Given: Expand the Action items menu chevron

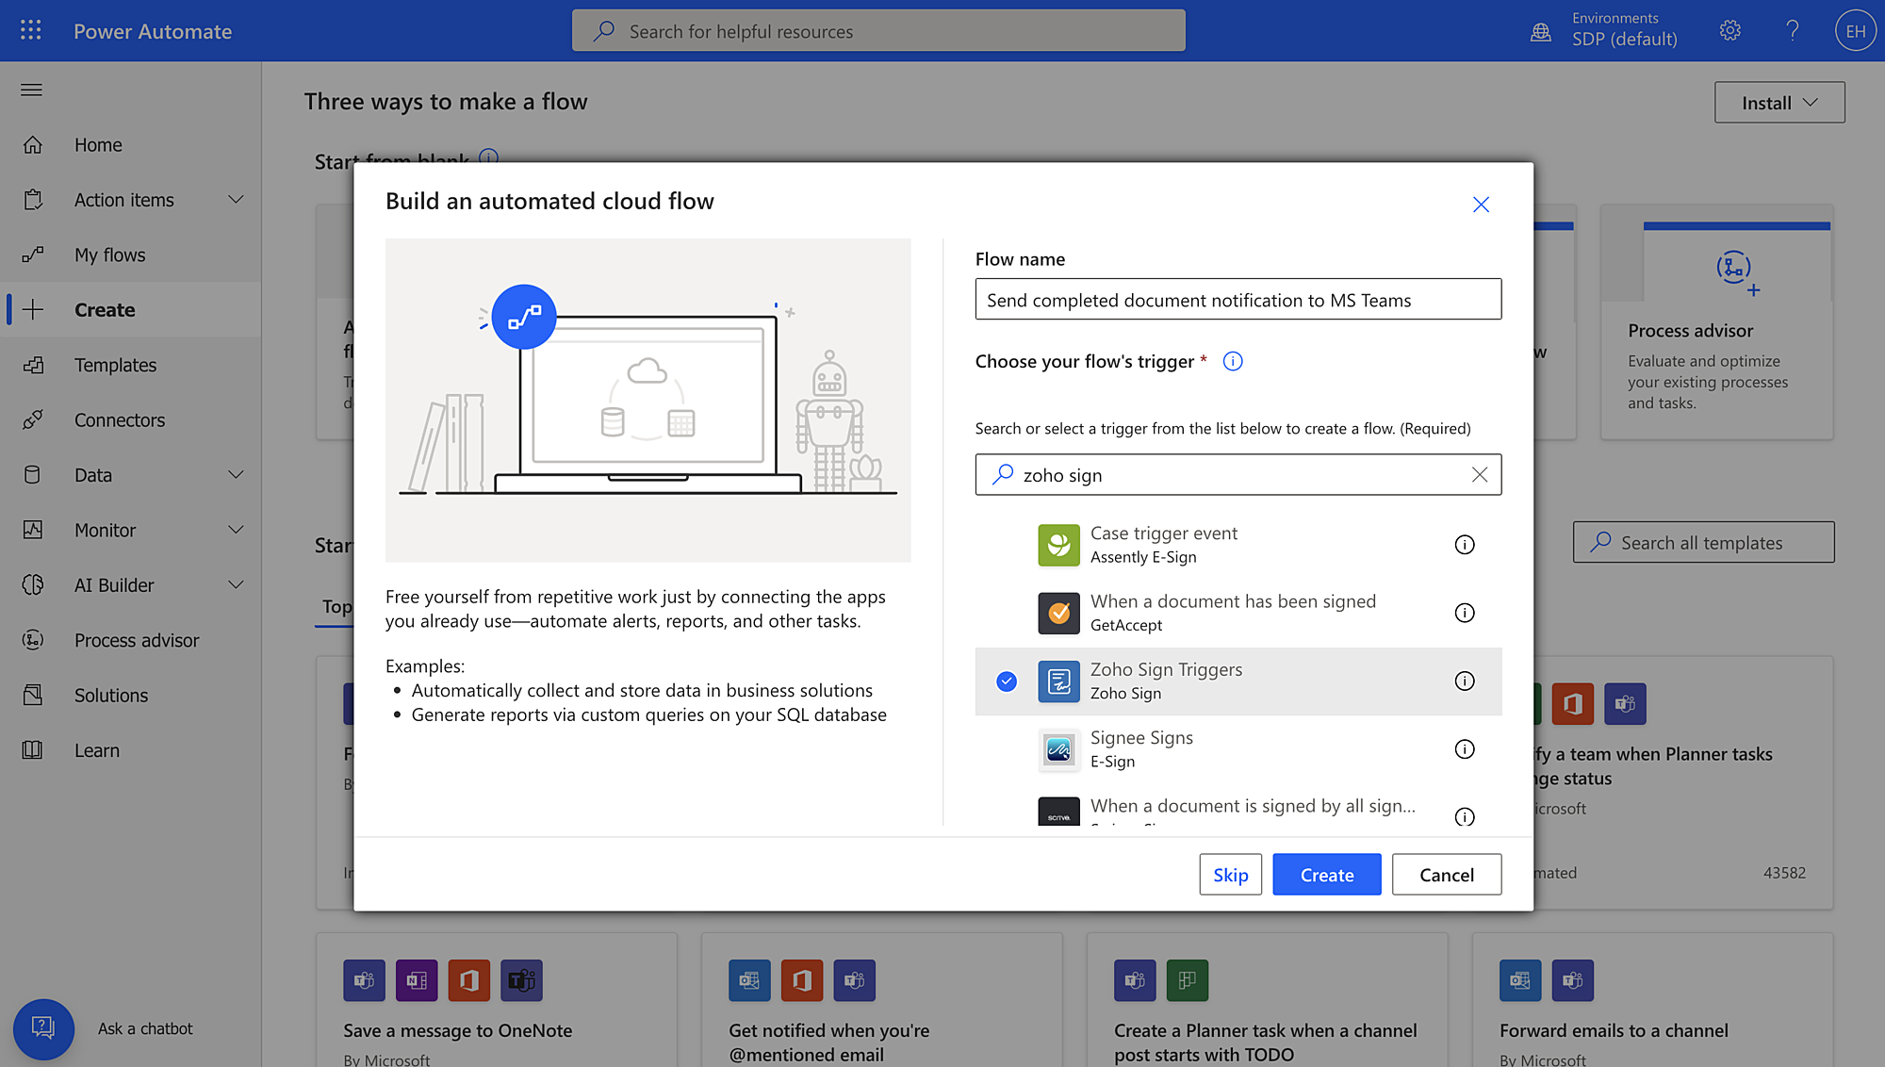Looking at the screenshot, I should [237, 200].
